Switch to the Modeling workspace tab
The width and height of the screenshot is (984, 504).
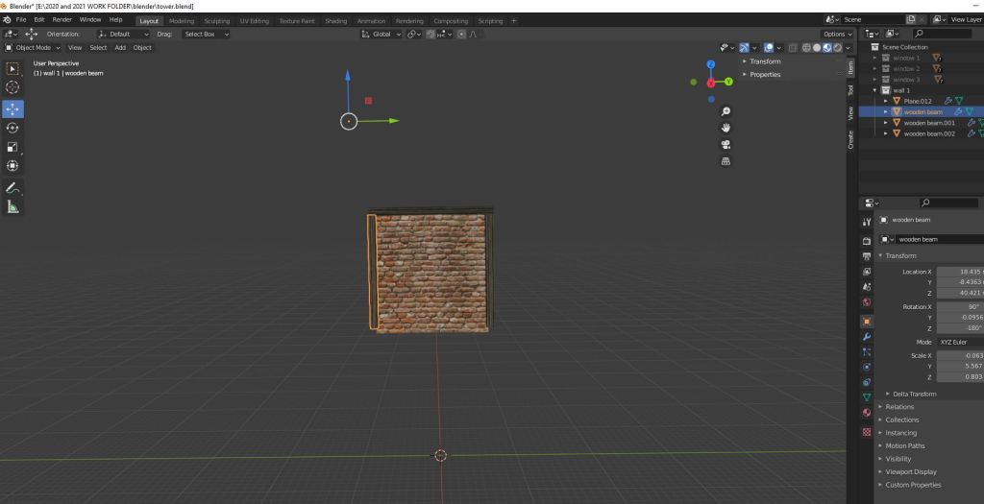(181, 20)
